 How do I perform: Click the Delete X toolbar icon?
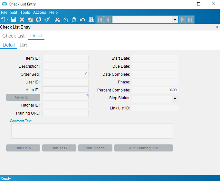(x=22, y=20)
